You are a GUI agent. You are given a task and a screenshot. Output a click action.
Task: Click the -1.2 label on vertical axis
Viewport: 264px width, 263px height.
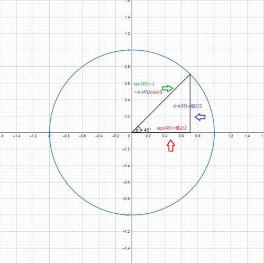coord(126,232)
